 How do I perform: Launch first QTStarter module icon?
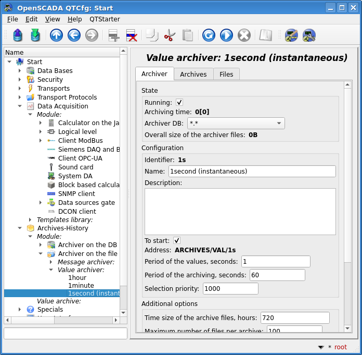[x=291, y=35]
